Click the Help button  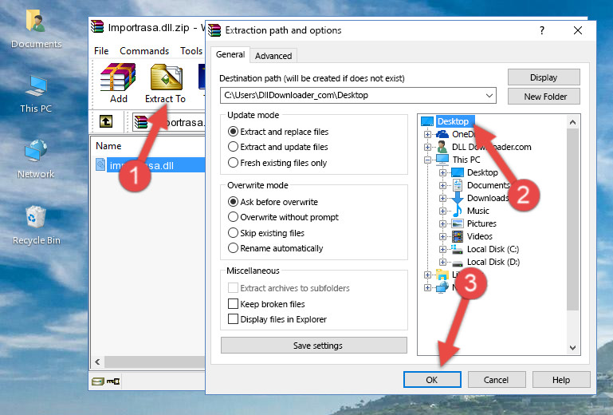[561, 380]
